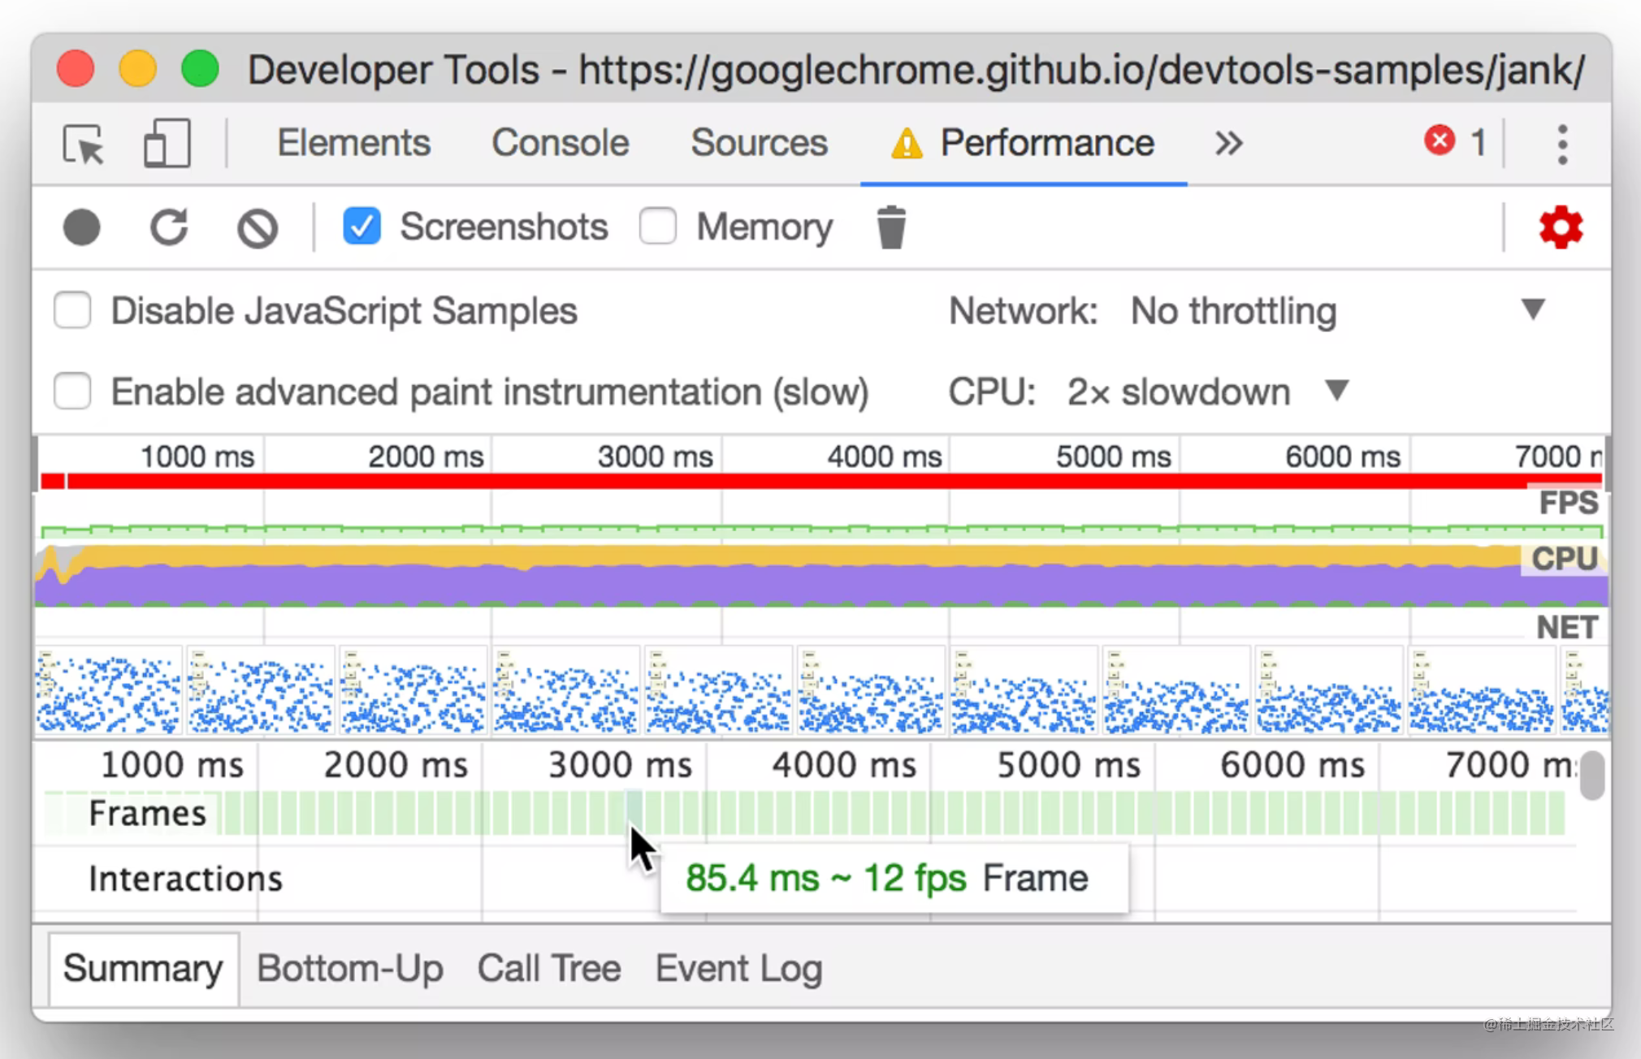Click the first screenshot thumbnail in filmstrip

[108, 690]
